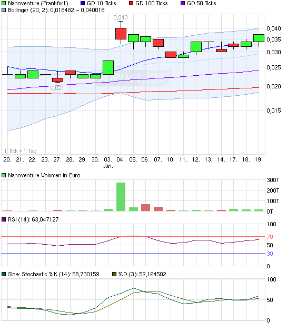The width and height of the screenshot is (287, 332).
Task: Click the Bollinger value 0,018482 – 0,040018
Action: [x=77, y=10]
